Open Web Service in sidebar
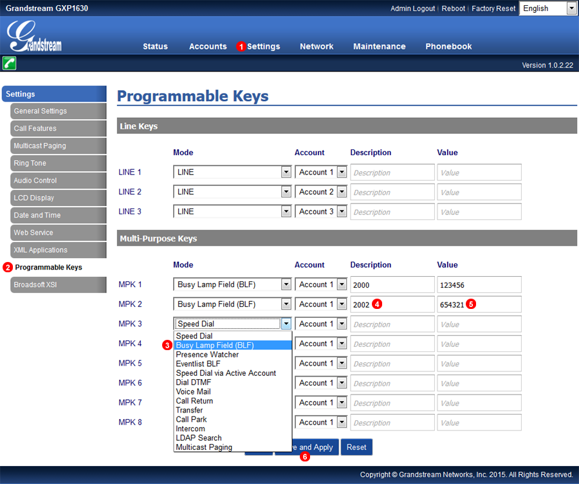 tap(59, 233)
